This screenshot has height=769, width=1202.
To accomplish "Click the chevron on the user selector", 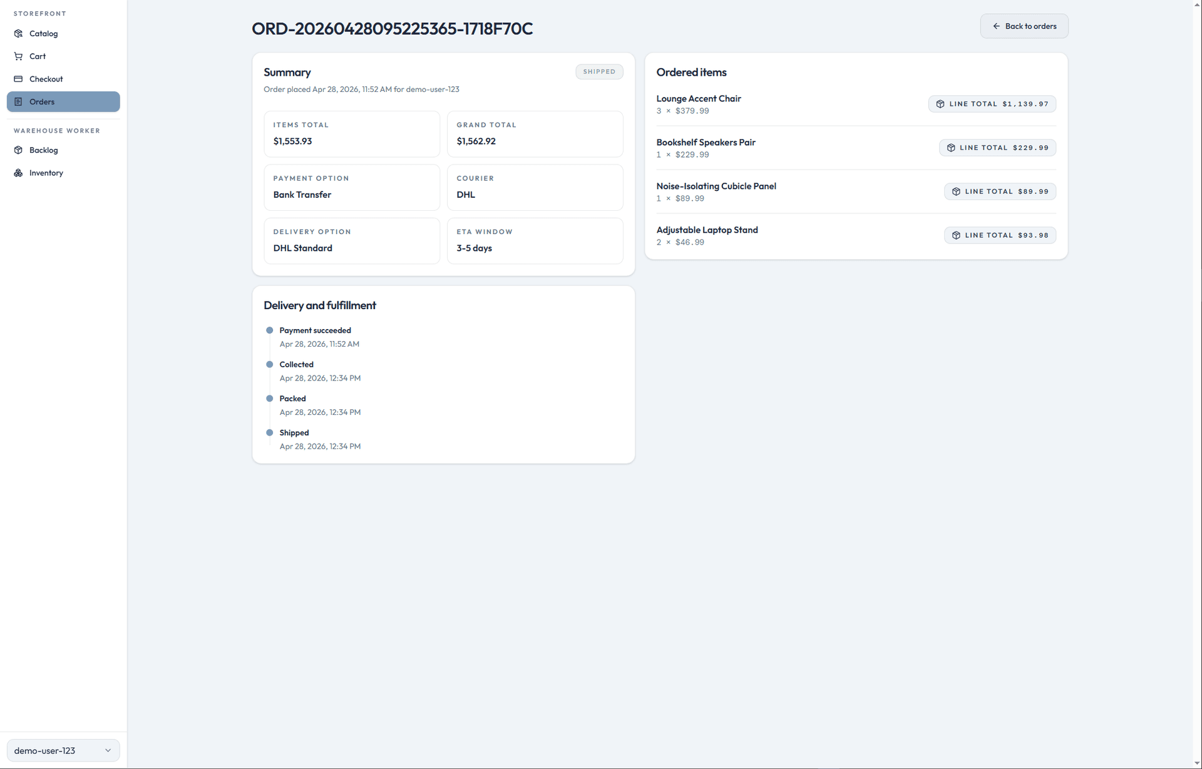I will (107, 750).
